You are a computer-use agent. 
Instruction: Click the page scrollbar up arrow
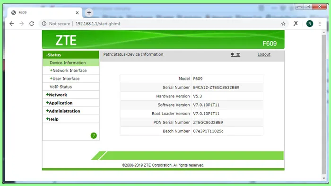coord(324,32)
